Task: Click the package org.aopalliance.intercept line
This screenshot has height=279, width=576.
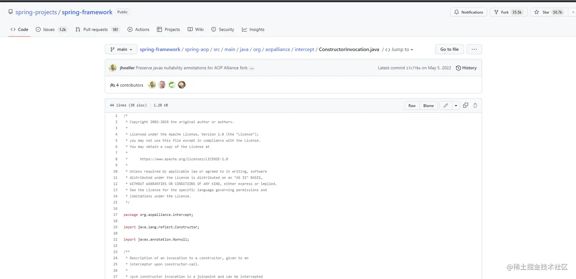Action: pyautogui.click(x=158, y=215)
